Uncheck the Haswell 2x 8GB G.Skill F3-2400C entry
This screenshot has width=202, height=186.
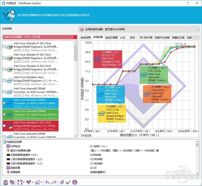[x=4, y=103]
